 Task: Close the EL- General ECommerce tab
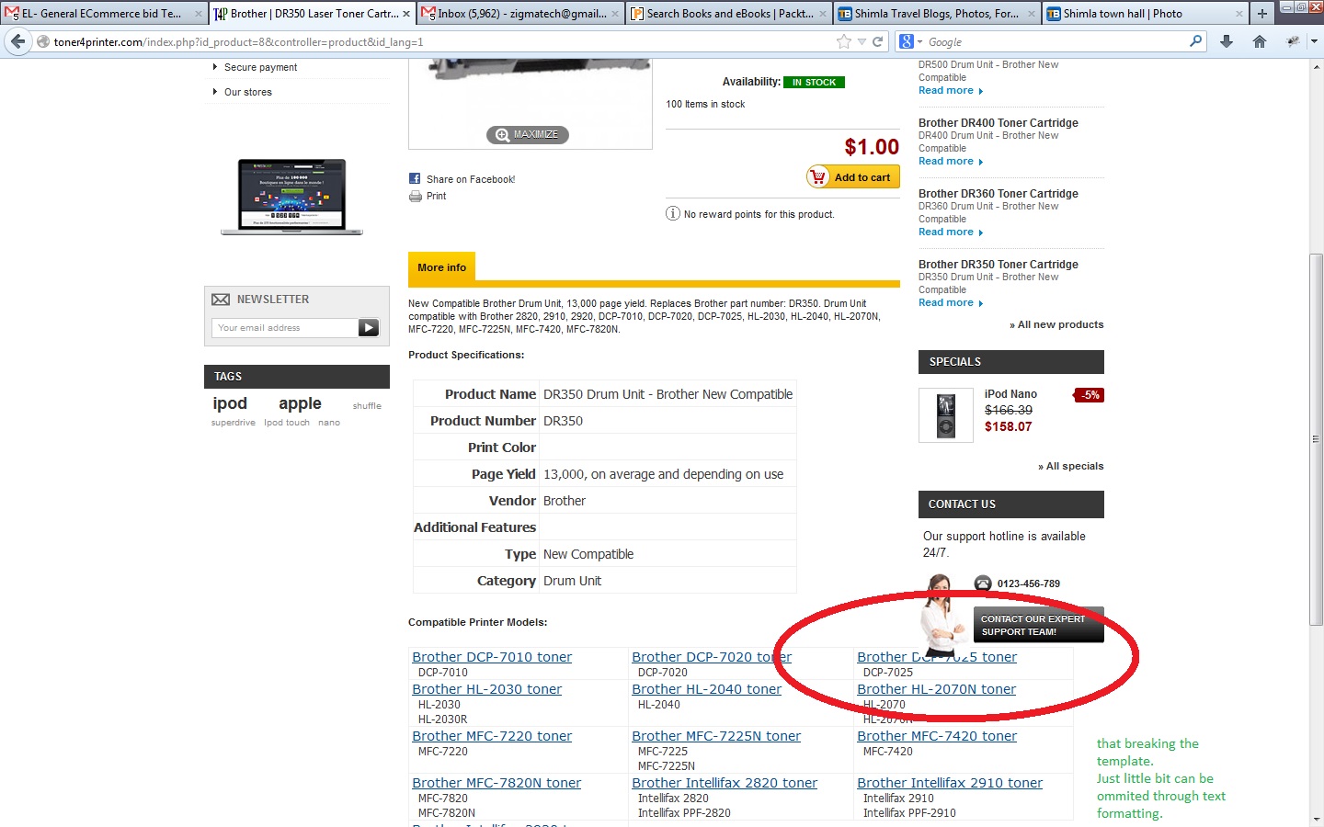[198, 14]
